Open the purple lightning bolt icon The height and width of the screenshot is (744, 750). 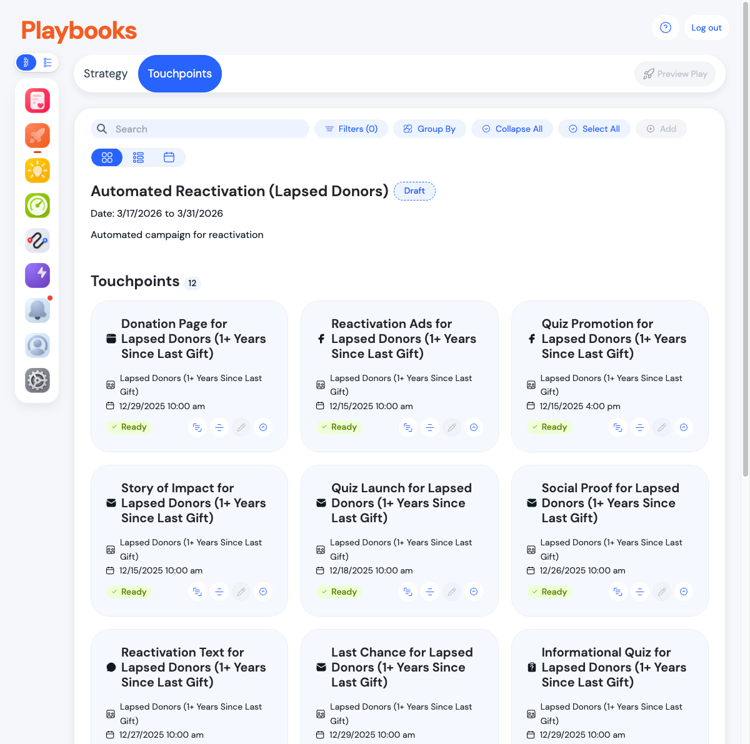(x=37, y=275)
